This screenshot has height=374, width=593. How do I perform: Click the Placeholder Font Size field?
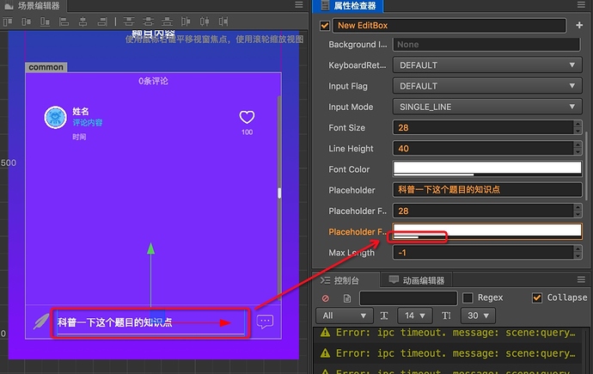(x=483, y=211)
